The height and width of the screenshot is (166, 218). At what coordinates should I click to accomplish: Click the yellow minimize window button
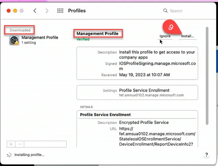pyautogui.click(x=15, y=11)
